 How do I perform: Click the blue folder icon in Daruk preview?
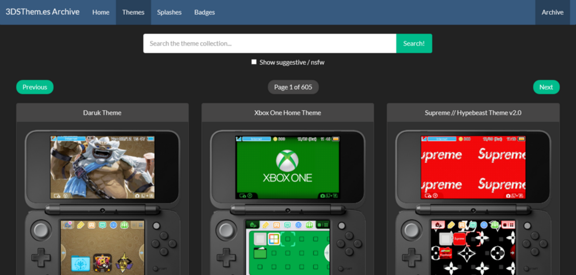point(81,263)
